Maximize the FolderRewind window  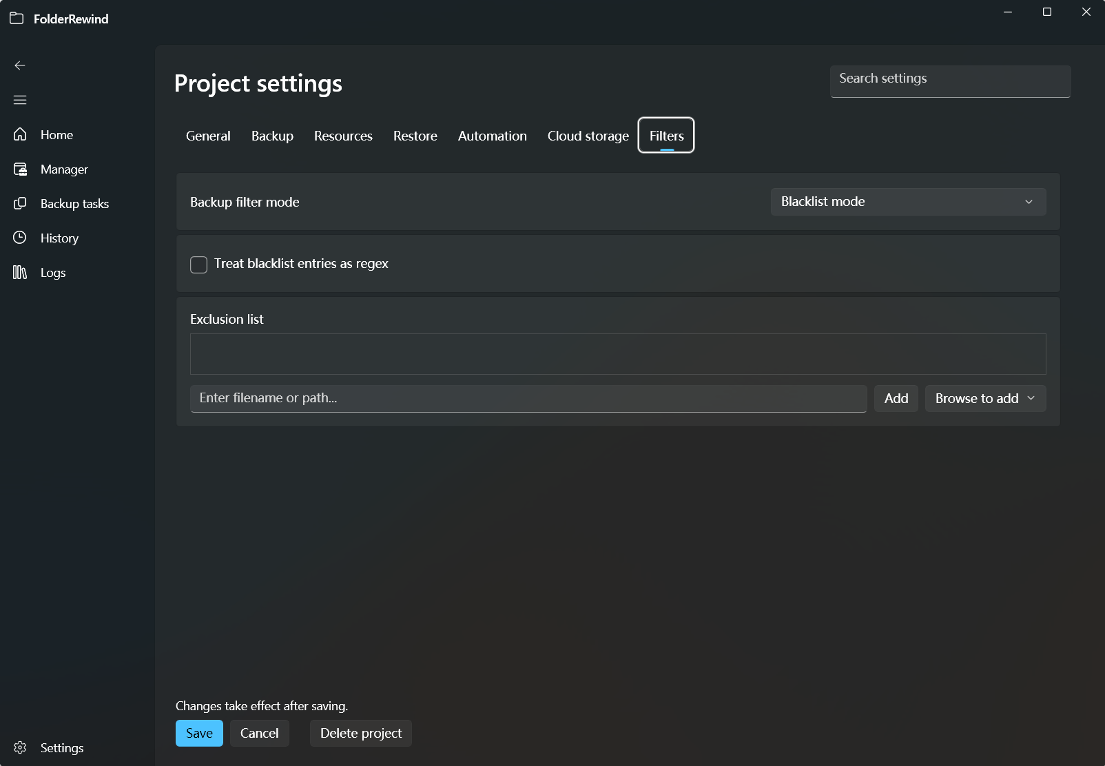pos(1047,12)
